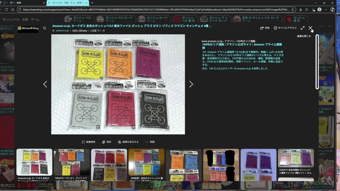
Task: Click サイトにアクセス visit site button
Action: 285,28
